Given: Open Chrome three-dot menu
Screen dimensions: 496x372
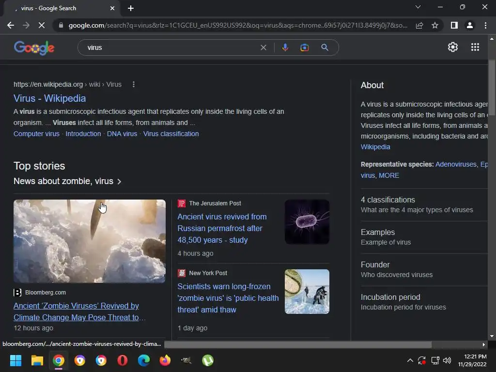Looking at the screenshot, I should click(485, 25).
